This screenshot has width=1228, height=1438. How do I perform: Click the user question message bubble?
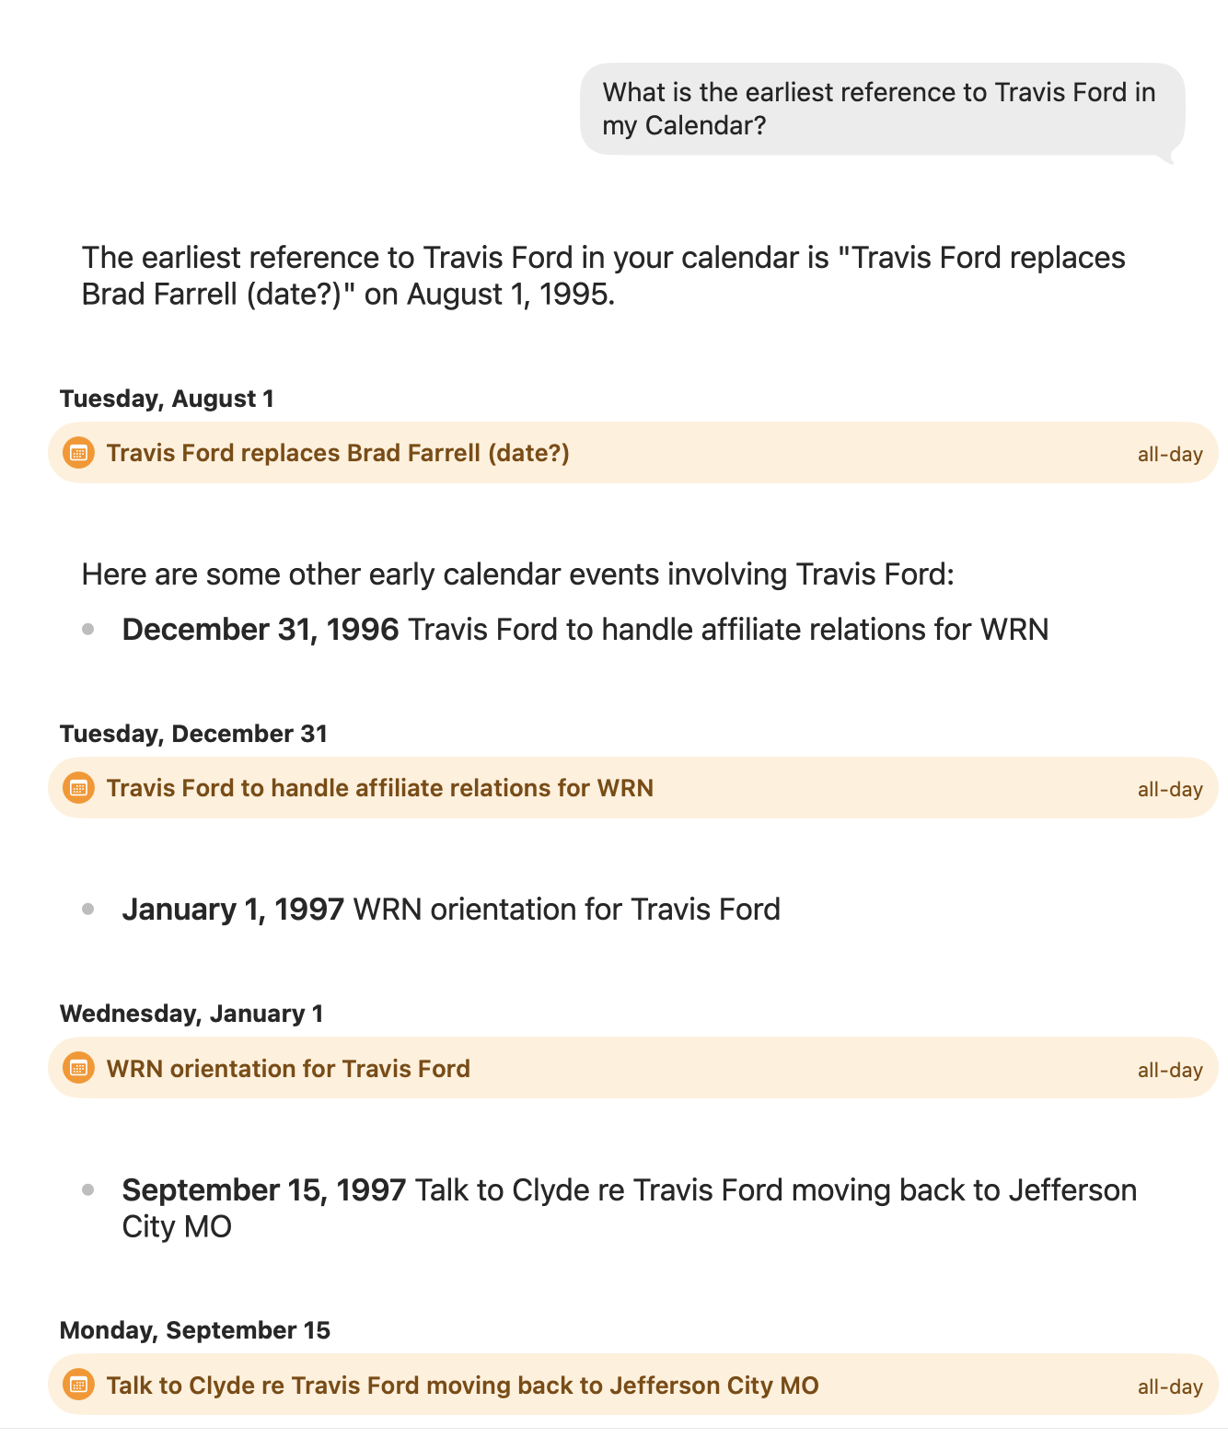pyautogui.click(x=882, y=110)
